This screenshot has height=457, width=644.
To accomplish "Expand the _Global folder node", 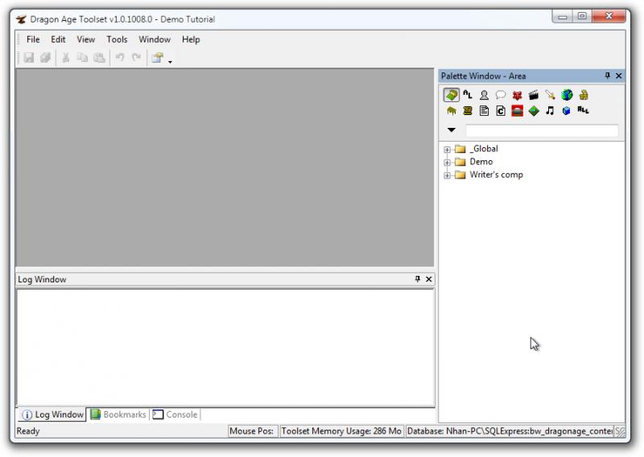I will 448,150.
